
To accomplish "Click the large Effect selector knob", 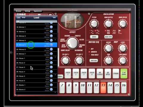I will coord(72,43).
